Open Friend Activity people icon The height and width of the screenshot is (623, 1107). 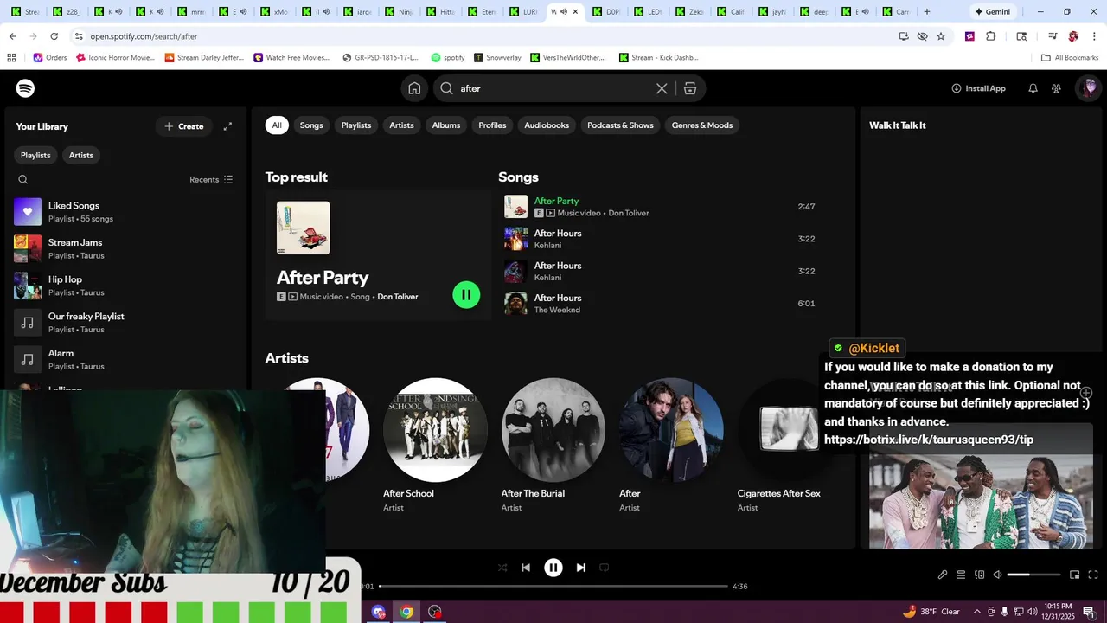[x=1056, y=88]
